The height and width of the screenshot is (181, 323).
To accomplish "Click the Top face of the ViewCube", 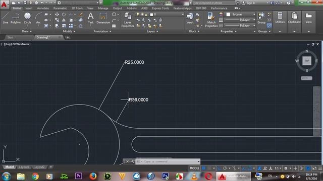I will tap(307, 61).
